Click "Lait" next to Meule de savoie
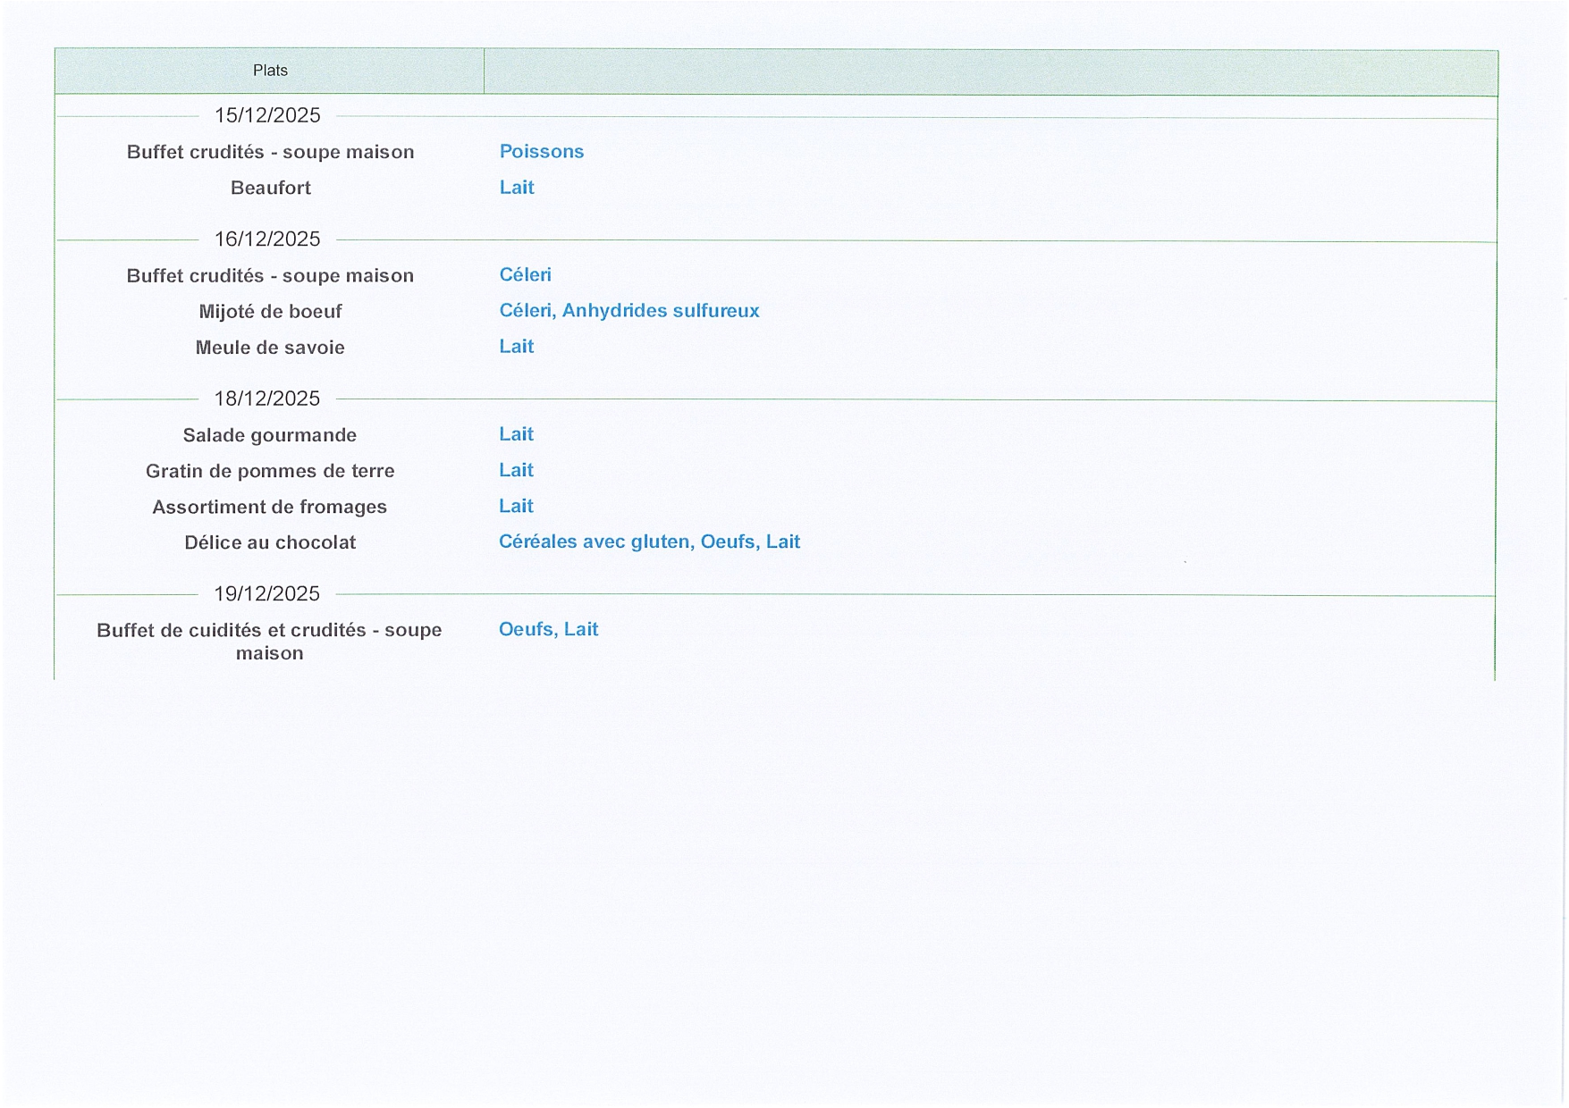Image resolution: width=1569 pixels, height=1108 pixels. 516,346
